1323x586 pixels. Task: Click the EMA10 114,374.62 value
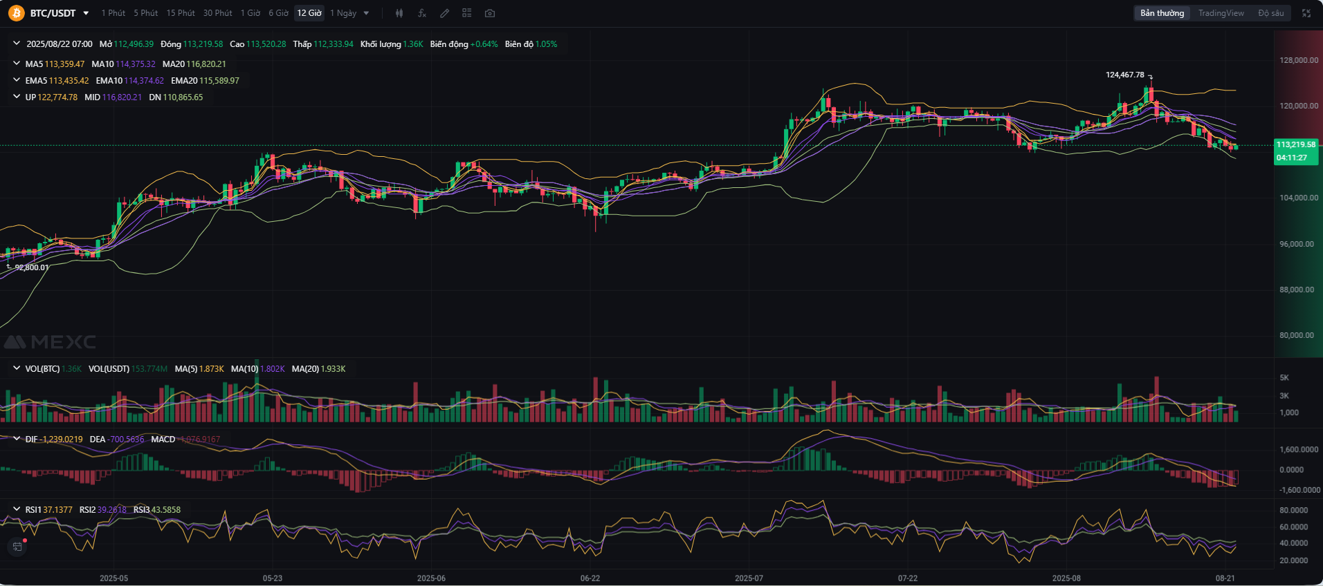pos(144,80)
